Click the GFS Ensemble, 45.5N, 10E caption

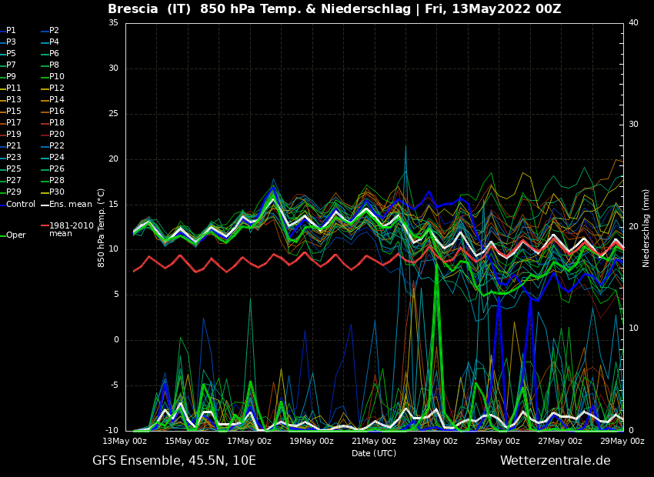tap(174, 461)
